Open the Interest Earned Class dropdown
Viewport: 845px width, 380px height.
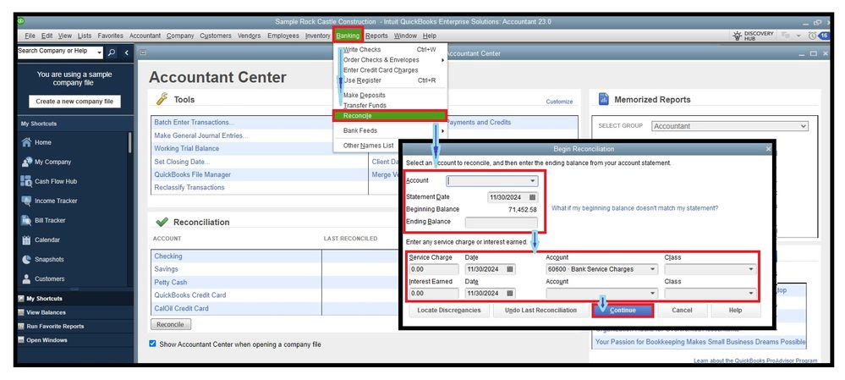pyautogui.click(x=751, y=293)
